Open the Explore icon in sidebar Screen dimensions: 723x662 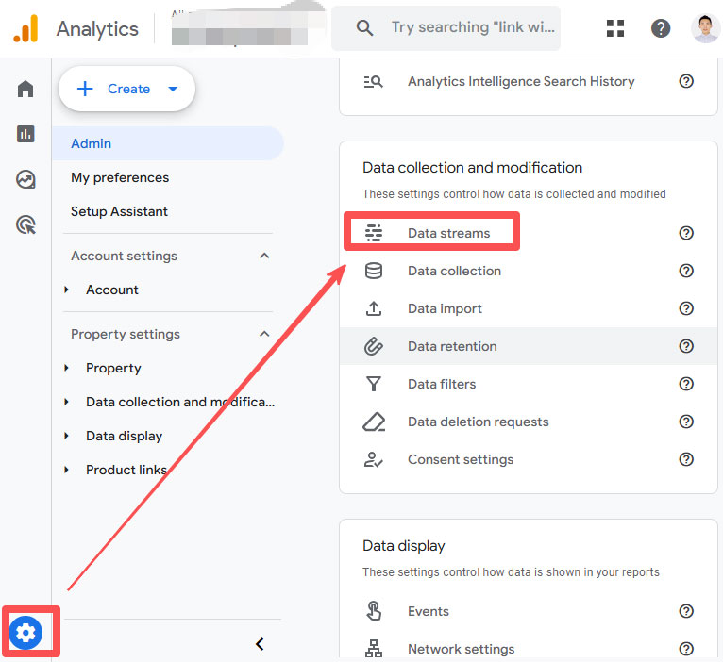(x=25, y=179)
